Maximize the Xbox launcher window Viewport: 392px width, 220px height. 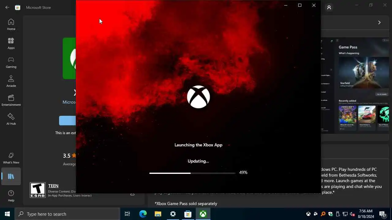click(300, 5)
